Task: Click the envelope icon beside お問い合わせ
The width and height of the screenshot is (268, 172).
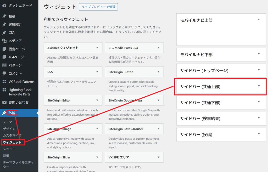Action: [x=4, y=102]
